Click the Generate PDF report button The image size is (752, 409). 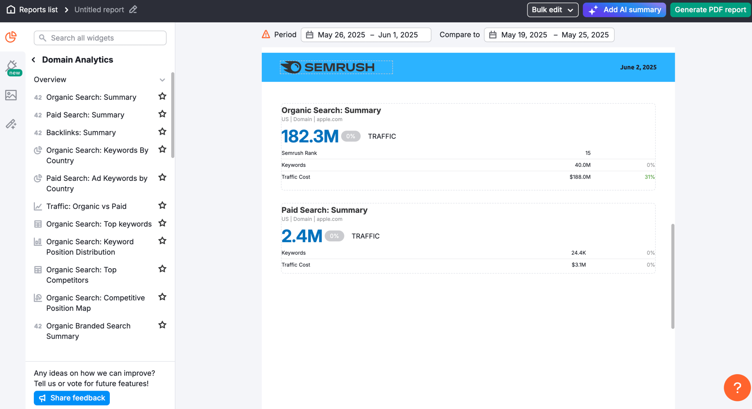[x=710, y=10]
